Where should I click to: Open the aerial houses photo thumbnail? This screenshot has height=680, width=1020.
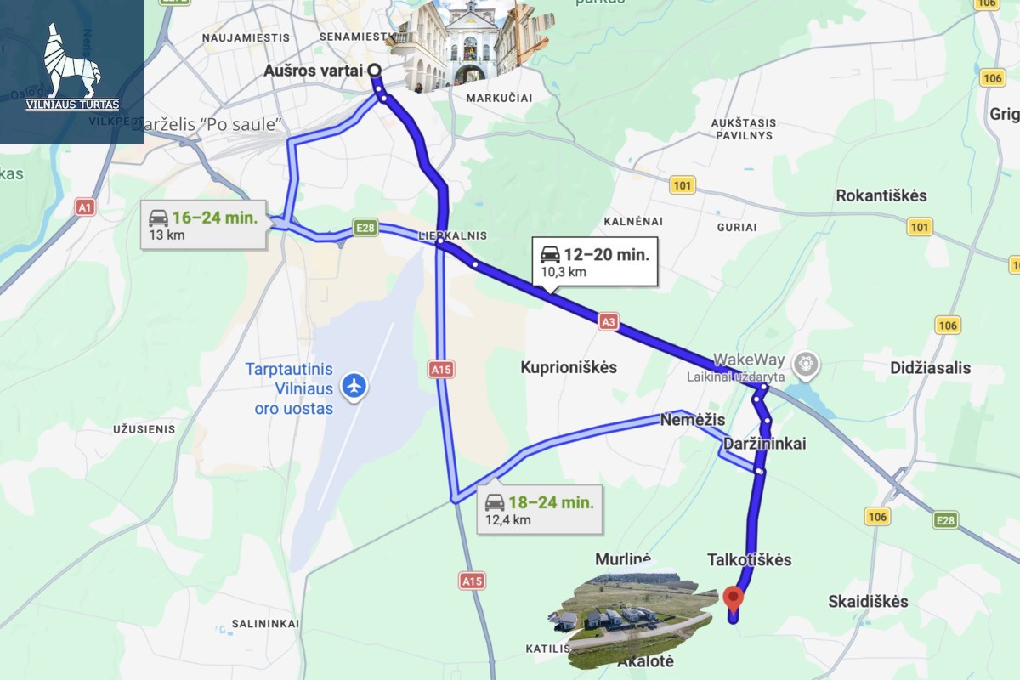(x=629, y=618)
